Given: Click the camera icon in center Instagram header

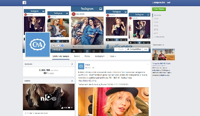Looking at the screenshot, I should [x=101, y=9].
